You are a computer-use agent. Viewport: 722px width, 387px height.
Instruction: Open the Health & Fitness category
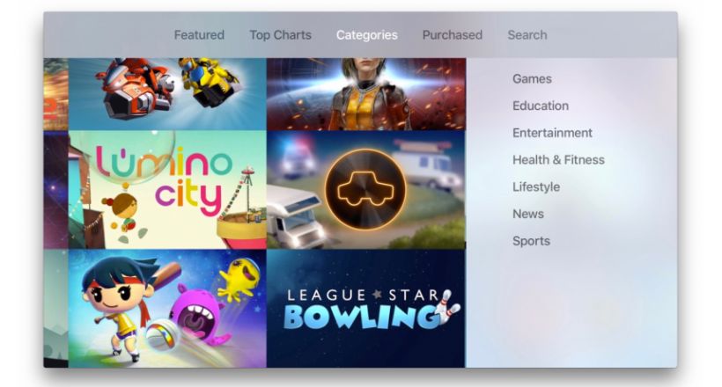(558, 160)
